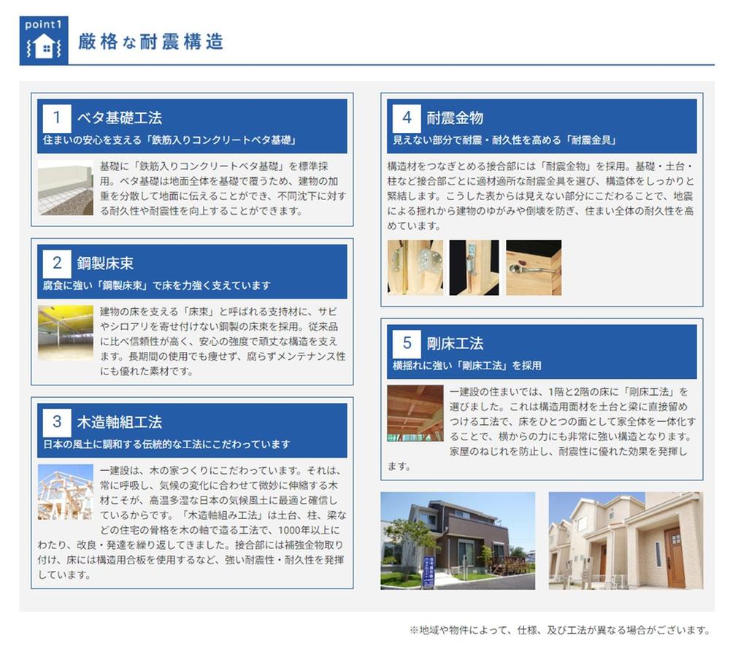The image size is (730, 649).
Task: Select the first seismic metal bracket photo
Action: [x=415, y=268]
